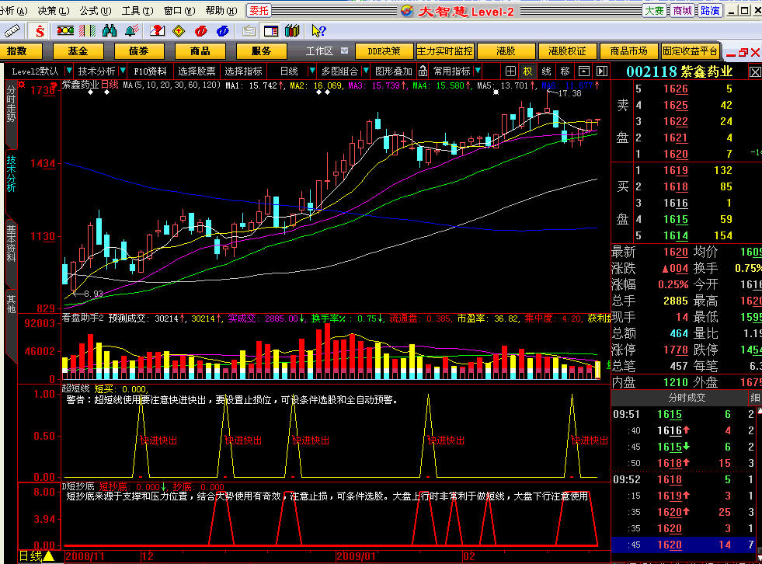Screen dimensions: 762x564
Task: Click the crosshair grid icon in chart toolbar
Action: click(x=510, y=71)
